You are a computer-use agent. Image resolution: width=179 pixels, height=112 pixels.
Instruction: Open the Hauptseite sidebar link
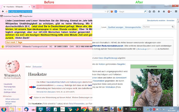coord(8,84)
